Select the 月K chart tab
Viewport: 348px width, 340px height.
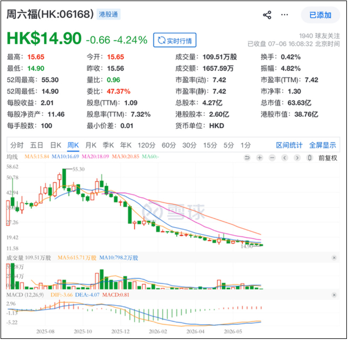point(91,145)
